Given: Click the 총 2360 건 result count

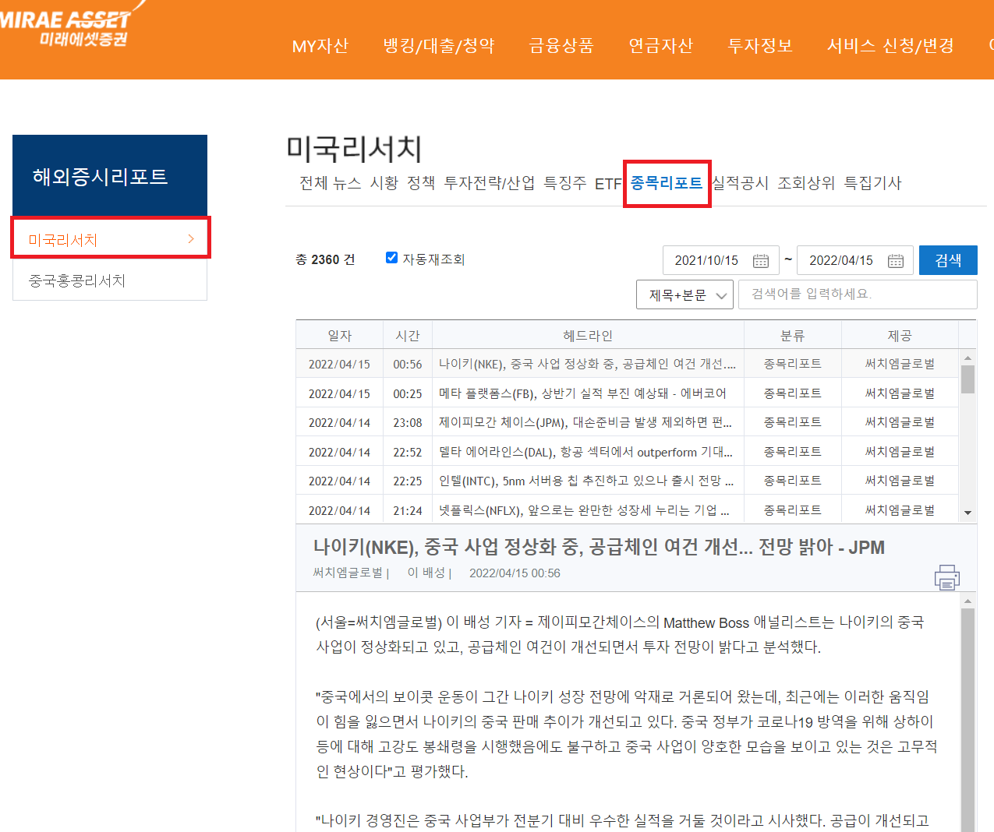Looking at the screenshot, I should [x=325, y=259].
